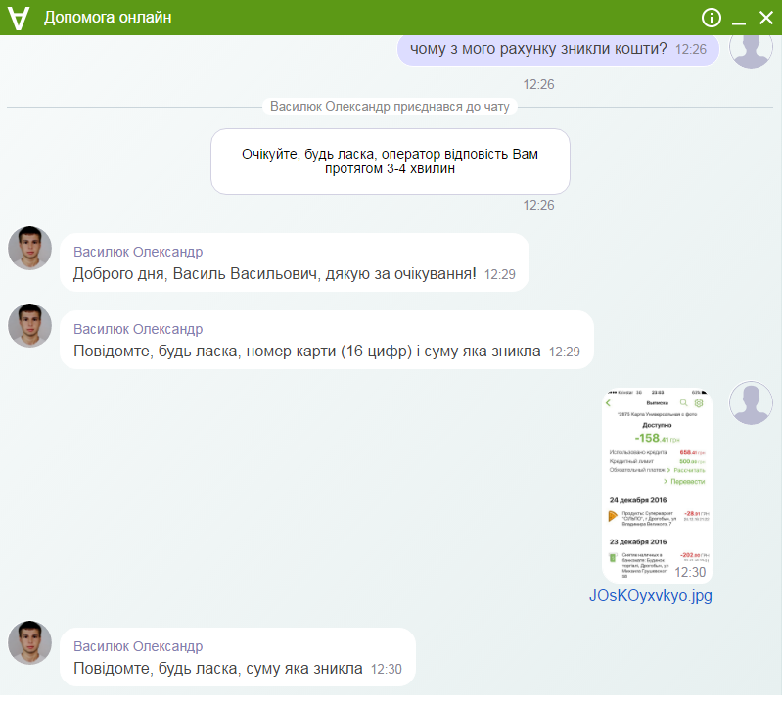782x704 pixels.
Task: Click the Василюк Олександр joined chat notice
Action: click(391, 106)
